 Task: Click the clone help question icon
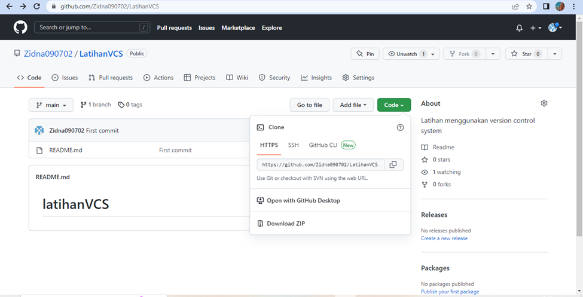400,127
